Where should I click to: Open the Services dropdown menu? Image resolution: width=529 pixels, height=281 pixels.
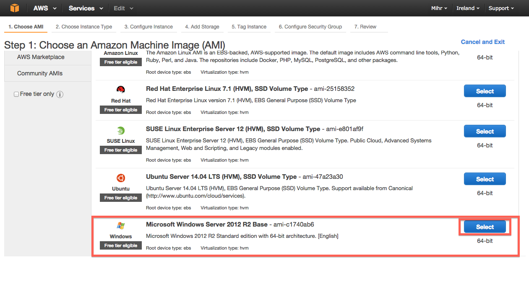[x=86, y=8]
